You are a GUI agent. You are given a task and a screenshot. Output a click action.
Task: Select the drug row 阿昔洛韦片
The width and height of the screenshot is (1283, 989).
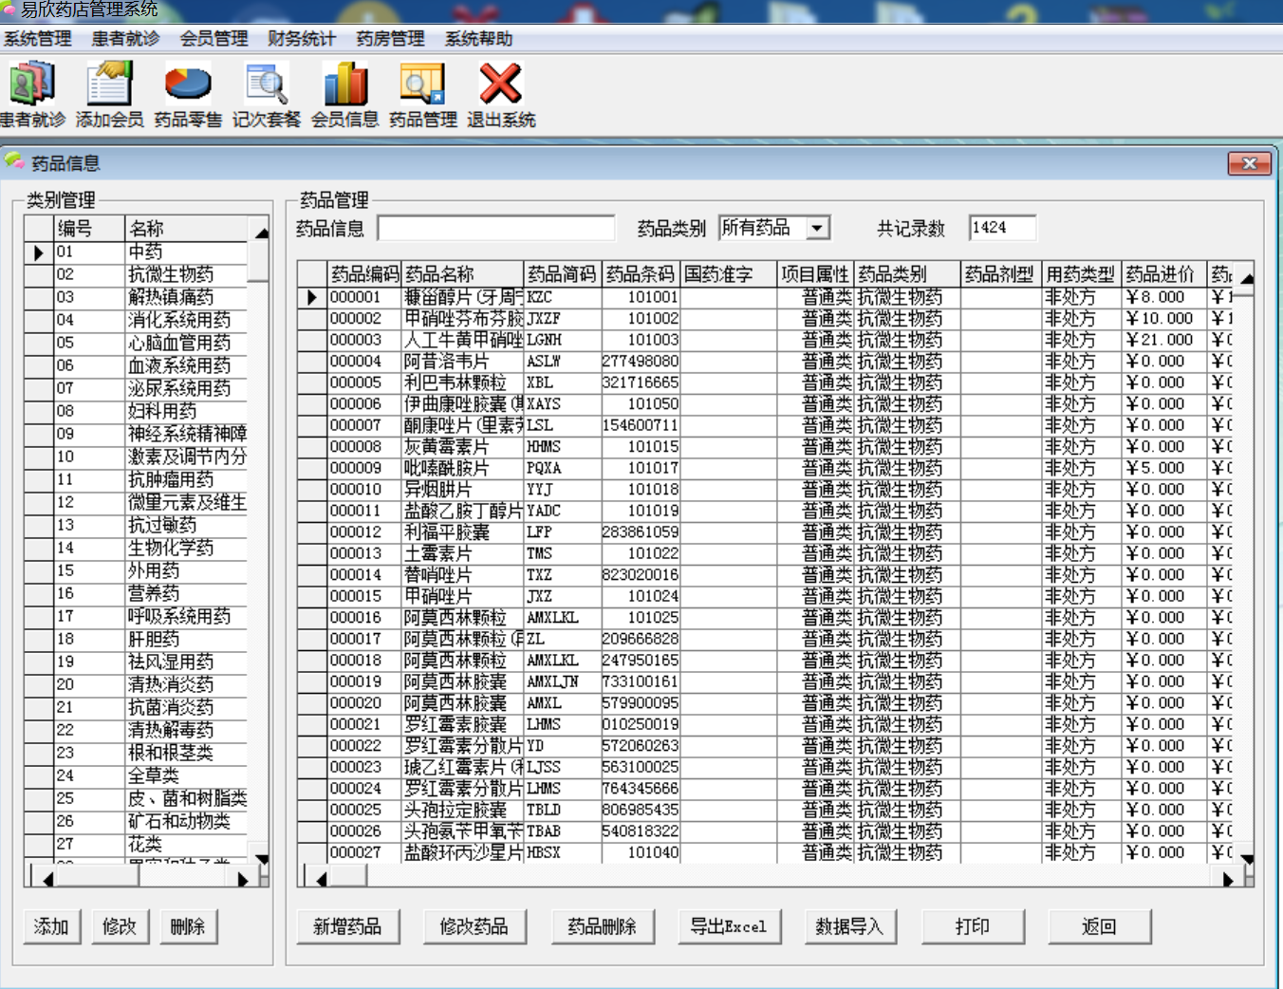click(x=446, y=362)
